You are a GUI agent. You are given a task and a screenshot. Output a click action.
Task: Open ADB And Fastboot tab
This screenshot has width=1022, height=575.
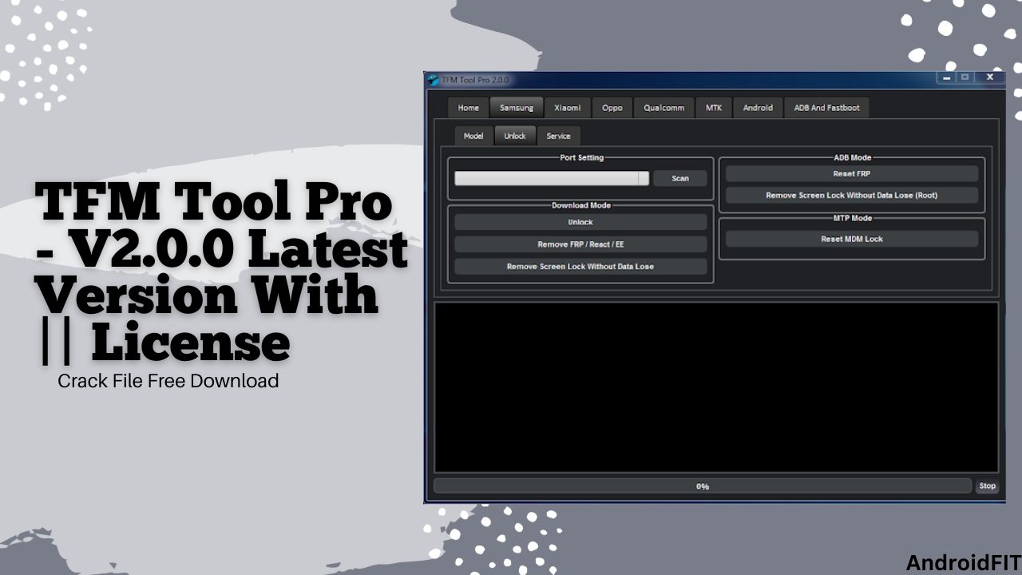tap(827, 108)
